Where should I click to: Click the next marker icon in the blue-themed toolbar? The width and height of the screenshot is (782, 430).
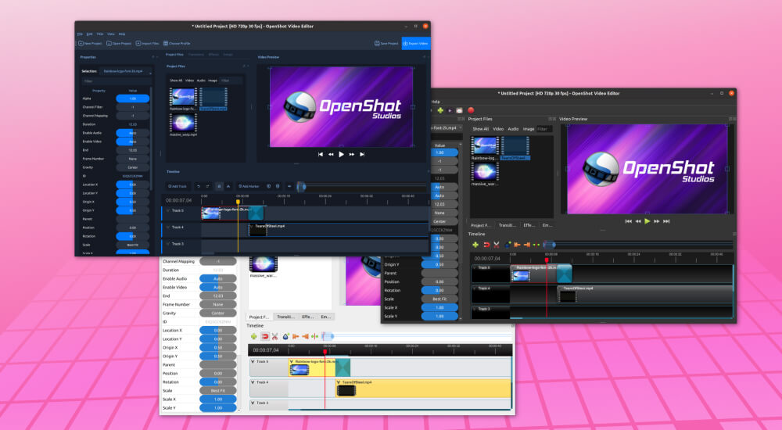tap(278, 186)
